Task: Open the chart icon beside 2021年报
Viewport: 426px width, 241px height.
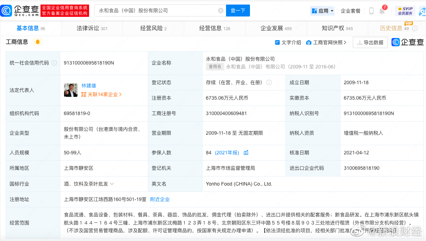Action: pyautogui.click(x=246, y=153)
